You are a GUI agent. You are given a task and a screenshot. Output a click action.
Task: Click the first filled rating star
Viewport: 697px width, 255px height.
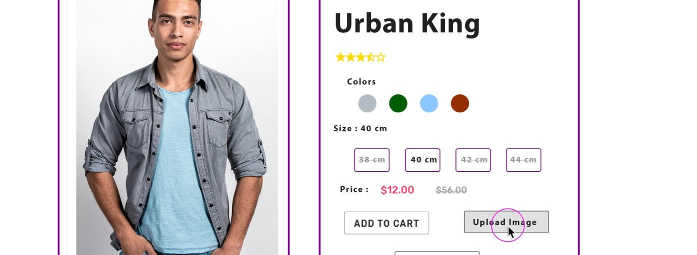(340, 57)
